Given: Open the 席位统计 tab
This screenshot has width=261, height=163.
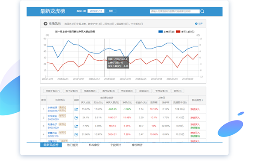Looking at the screenshot, I should pyautogui.click(x=137, y=145).
